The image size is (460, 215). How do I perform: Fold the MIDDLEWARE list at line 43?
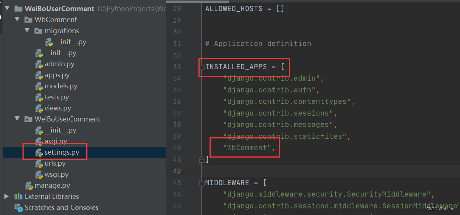click(x=201, y=183)
